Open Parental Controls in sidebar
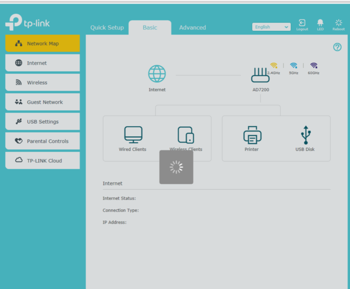The width and height of the screenshot is (350, 289). [42, 141]
